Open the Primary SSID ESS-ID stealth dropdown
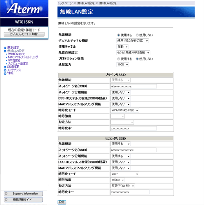 120,98
